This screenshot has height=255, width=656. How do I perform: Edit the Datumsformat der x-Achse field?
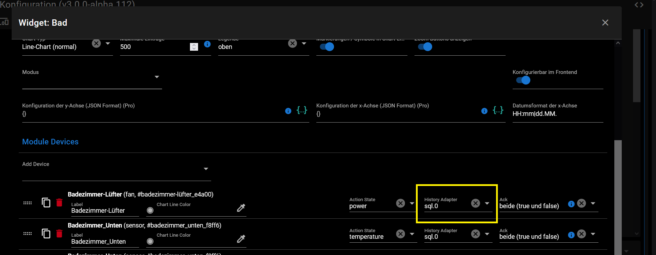pyautogui.click(x=558, y=114)
